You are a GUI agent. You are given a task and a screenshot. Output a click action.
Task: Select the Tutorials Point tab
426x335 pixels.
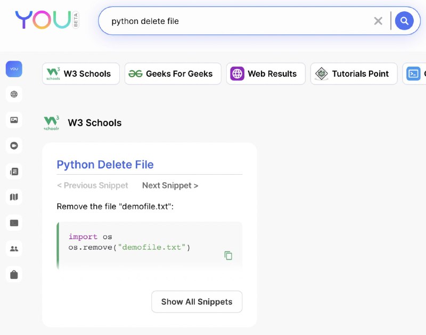(354, 73)
